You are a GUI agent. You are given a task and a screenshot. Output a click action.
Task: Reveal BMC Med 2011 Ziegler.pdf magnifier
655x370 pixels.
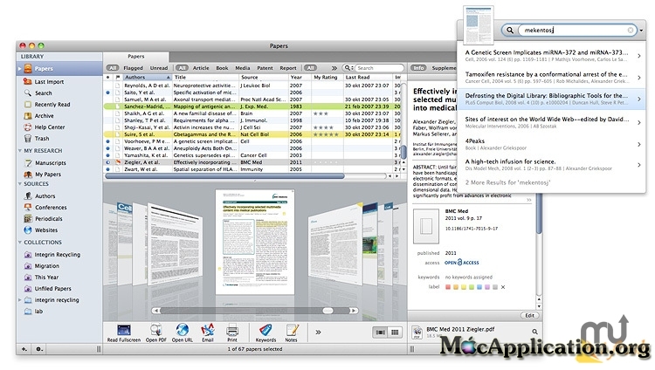pyautogui.click(x=534, y=332)
